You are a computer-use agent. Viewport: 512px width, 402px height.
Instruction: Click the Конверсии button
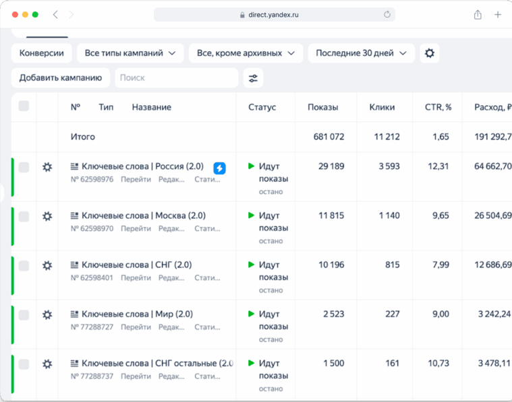41,53
